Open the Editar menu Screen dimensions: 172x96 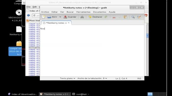[x=55, y=12]
